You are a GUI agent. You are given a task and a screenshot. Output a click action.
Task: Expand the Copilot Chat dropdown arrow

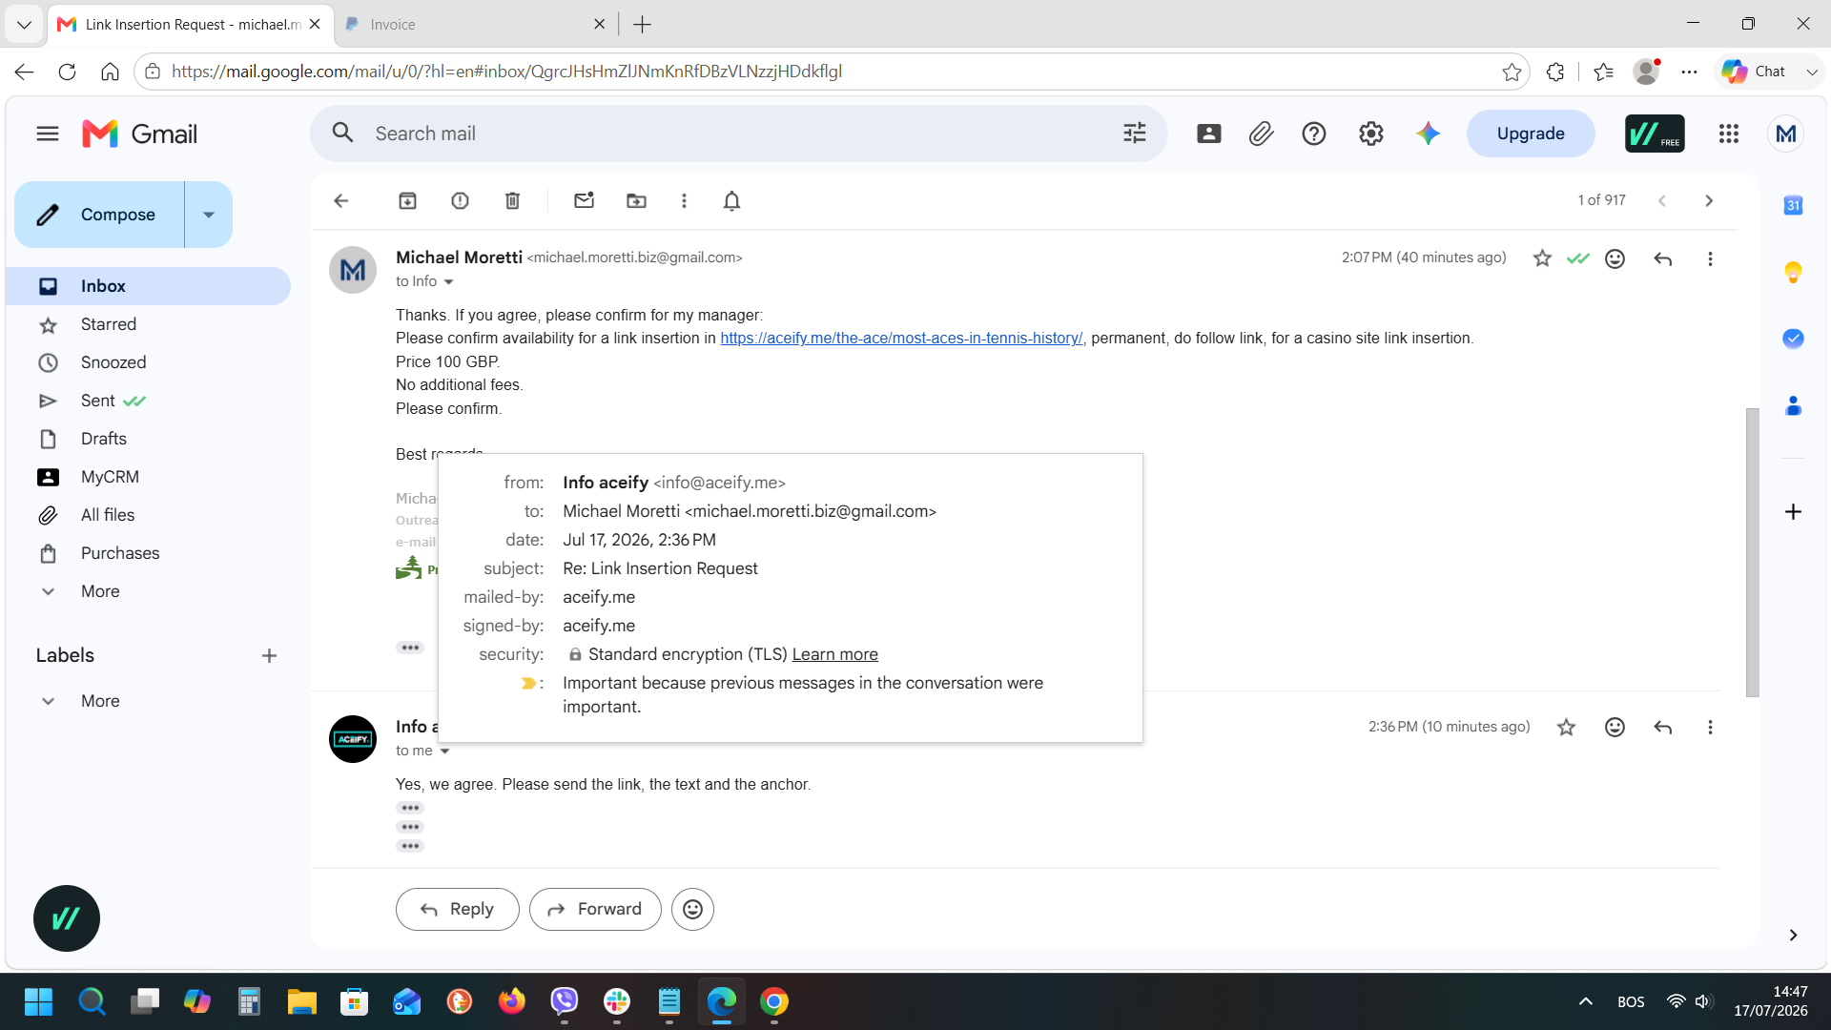click(x=1812, y=72)
